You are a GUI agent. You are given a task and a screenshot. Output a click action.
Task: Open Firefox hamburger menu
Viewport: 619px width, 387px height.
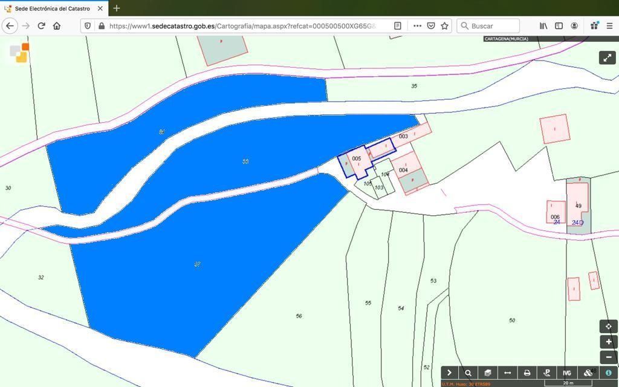tap(609, 26)
